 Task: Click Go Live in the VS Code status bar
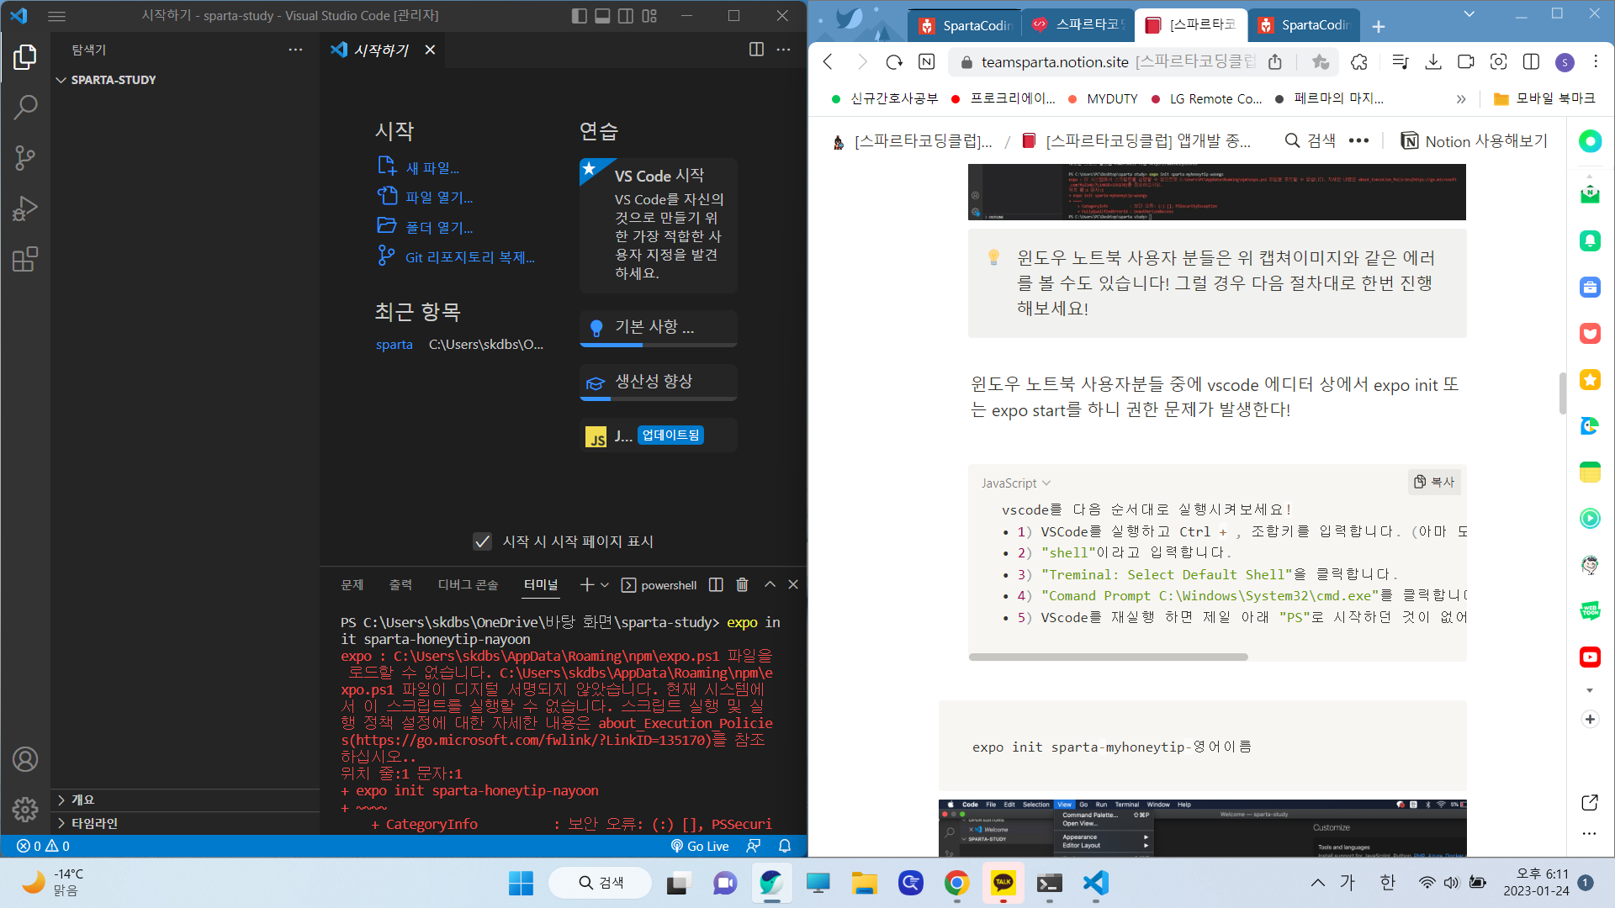tap(700, 846)
